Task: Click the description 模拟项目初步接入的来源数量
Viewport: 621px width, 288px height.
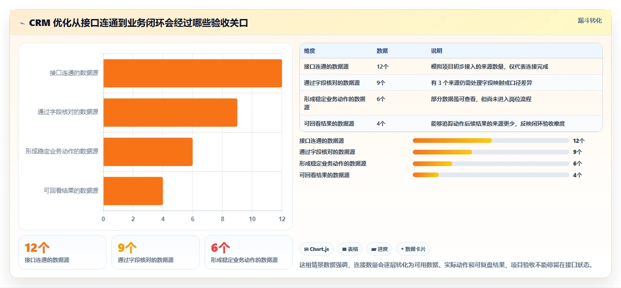Action: 489,67
